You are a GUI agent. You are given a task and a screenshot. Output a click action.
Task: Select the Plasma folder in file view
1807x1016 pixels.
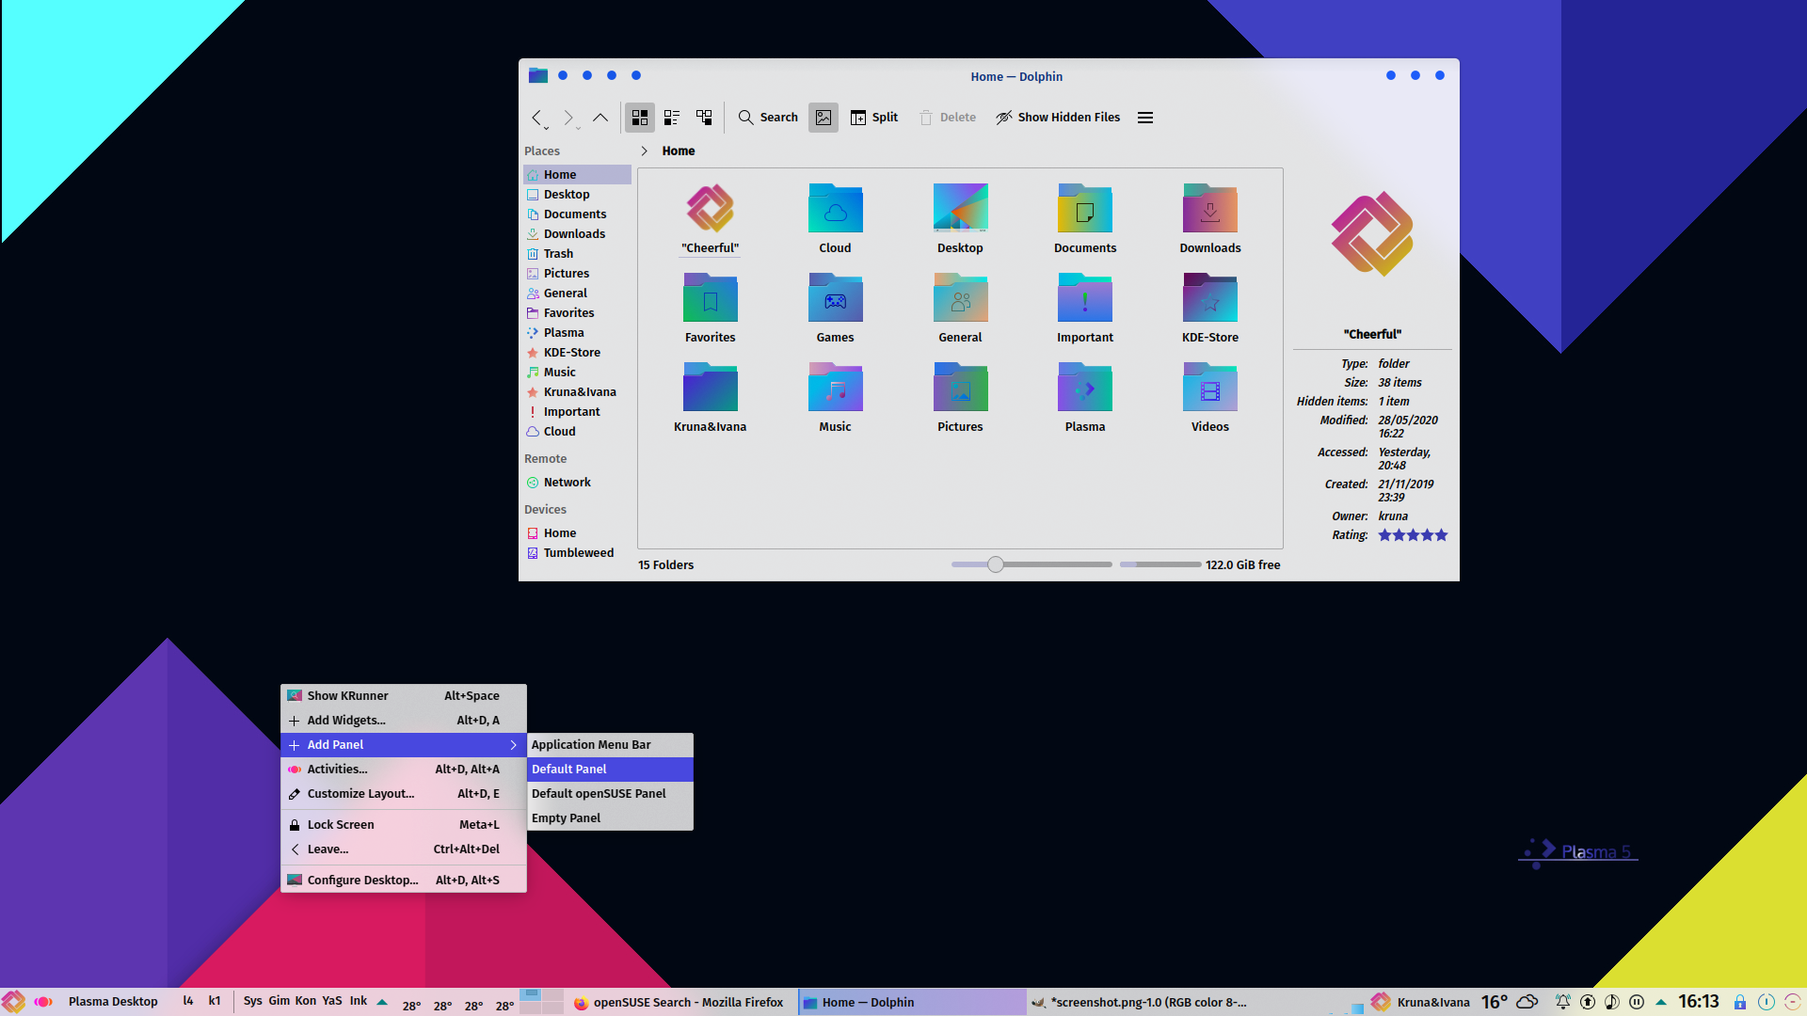coord(1085,398)
